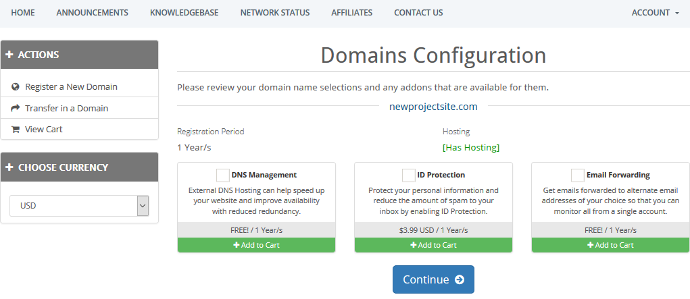690x299 pixels.
Task: Add ID Protection to cart
Action: pyautogui.click(x=433, y=245)
